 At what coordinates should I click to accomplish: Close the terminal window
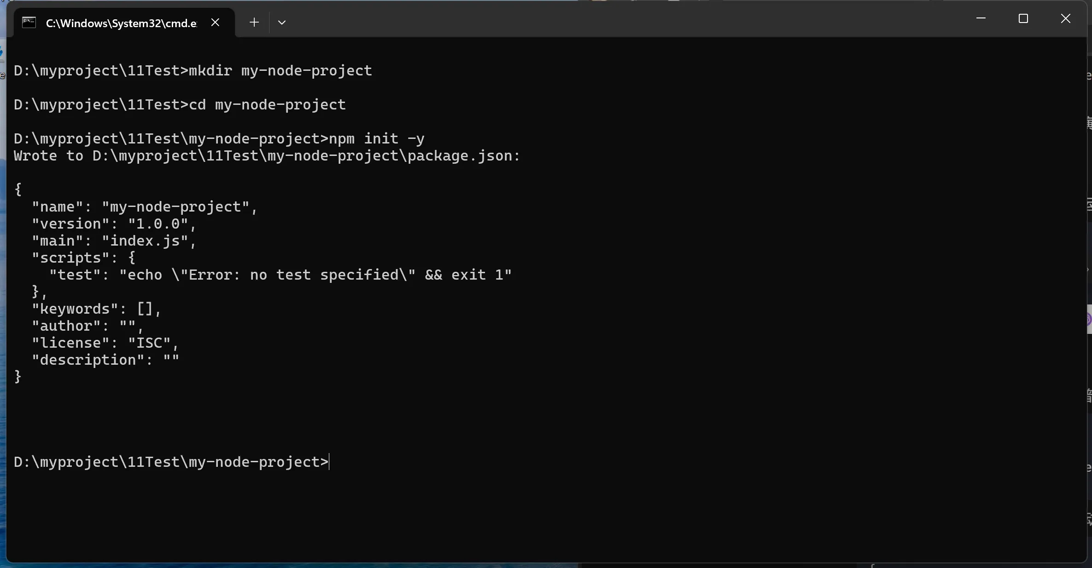click(1066, 18)
